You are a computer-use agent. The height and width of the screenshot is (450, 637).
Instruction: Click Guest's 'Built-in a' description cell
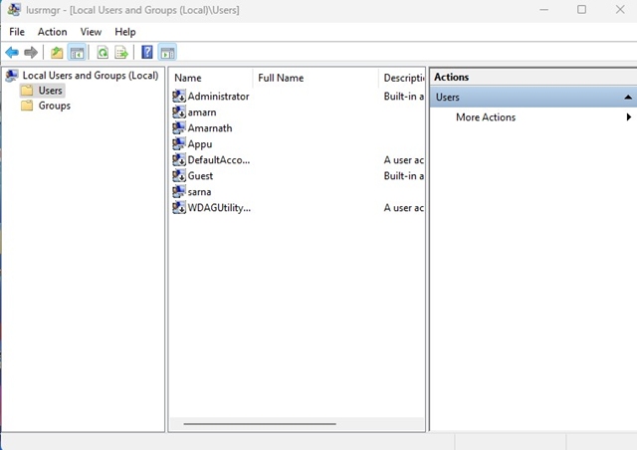pyautogui.click(x=404, y=175)
